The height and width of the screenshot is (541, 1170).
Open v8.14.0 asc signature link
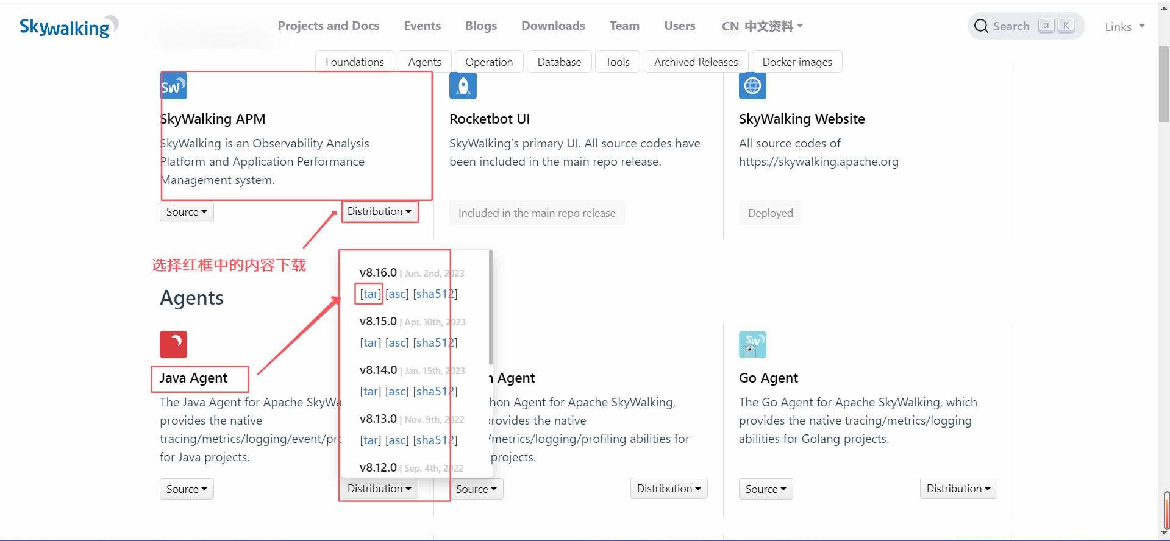[397, 391]
